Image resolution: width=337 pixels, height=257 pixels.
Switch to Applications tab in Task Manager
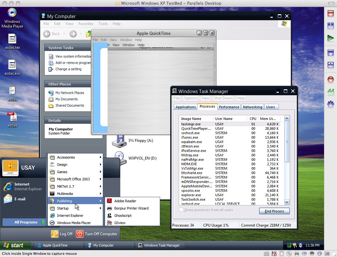(x=185, y=107)
